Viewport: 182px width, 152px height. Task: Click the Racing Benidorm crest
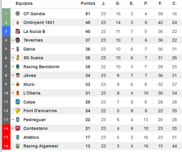[x=17, y=67]
